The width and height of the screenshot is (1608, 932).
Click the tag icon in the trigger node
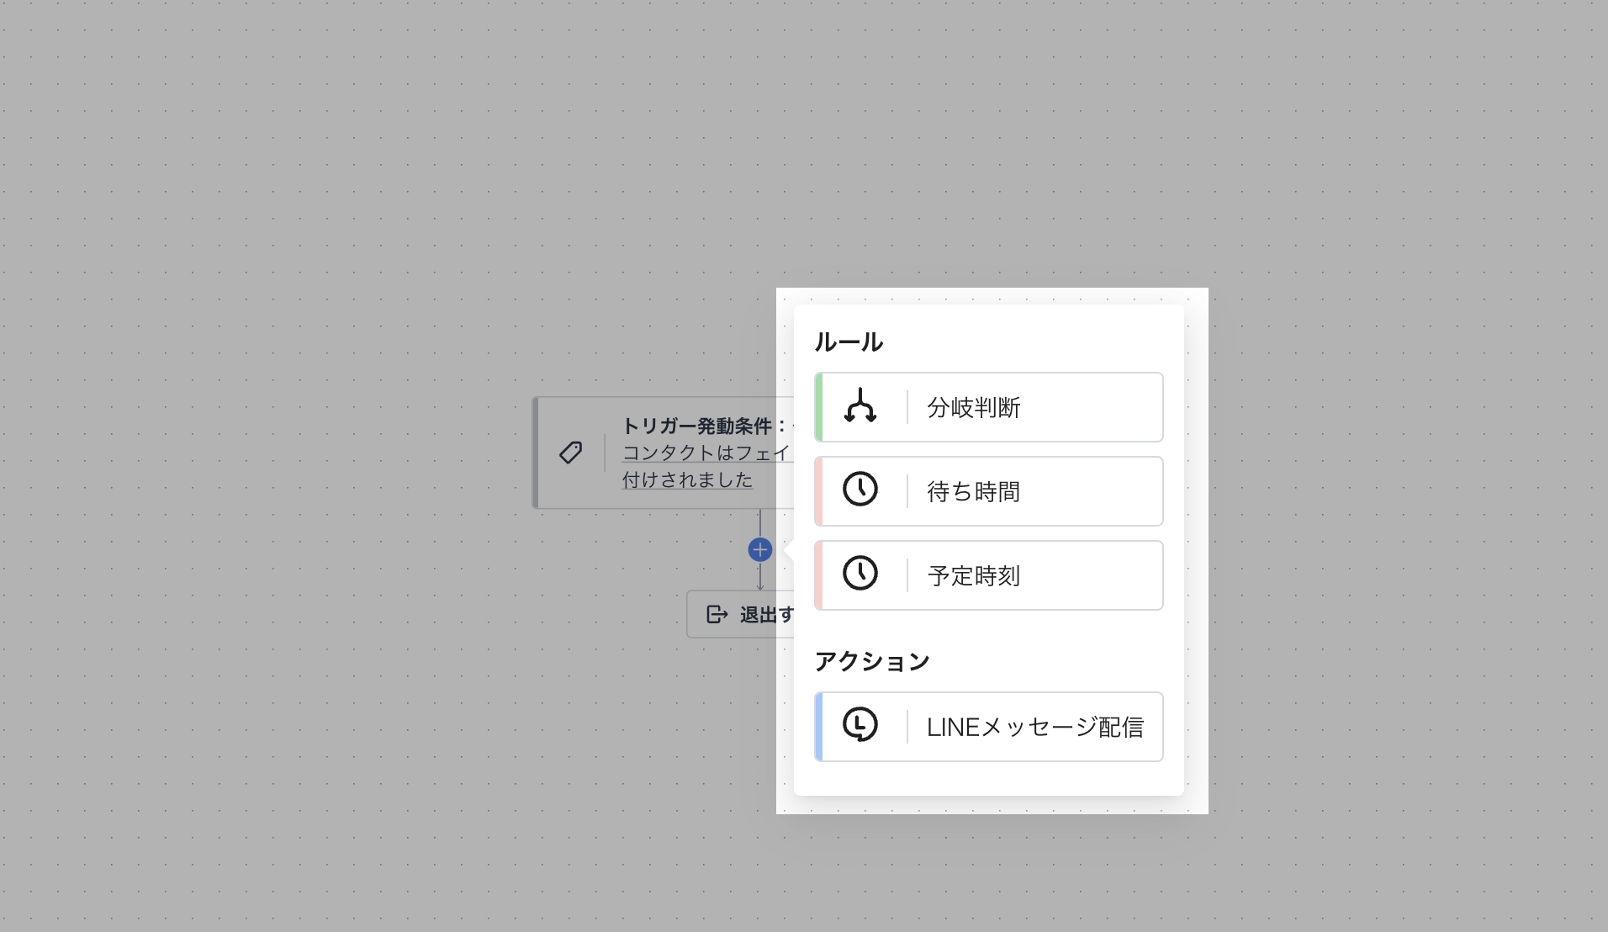point(571,453)
